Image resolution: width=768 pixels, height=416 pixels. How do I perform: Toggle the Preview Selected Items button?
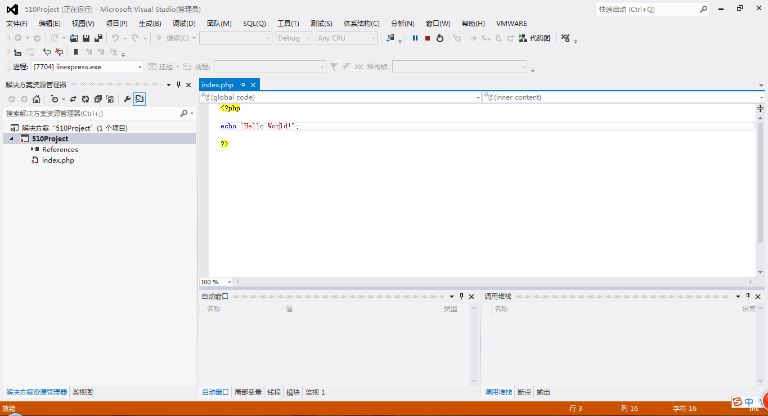[140, 99]
